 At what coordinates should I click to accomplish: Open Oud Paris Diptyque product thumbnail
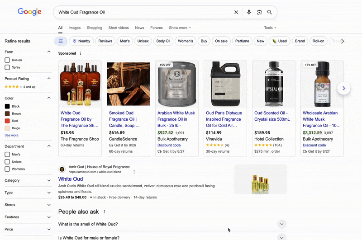(225, 84)
